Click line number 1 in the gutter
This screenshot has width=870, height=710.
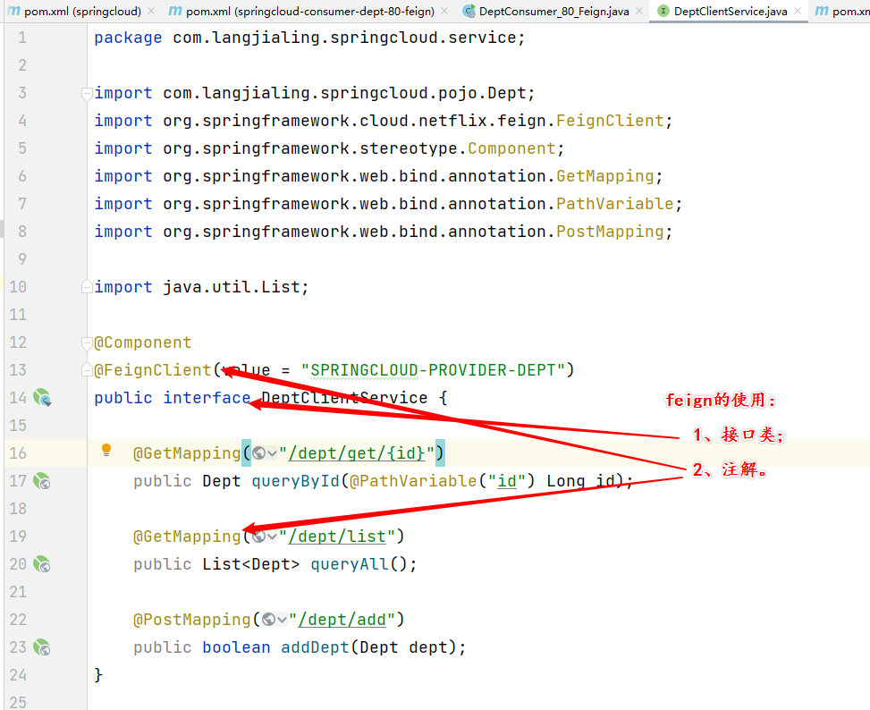click(x=22, y=38)
